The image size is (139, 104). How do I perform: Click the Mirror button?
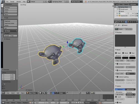(x=11, y=15)
